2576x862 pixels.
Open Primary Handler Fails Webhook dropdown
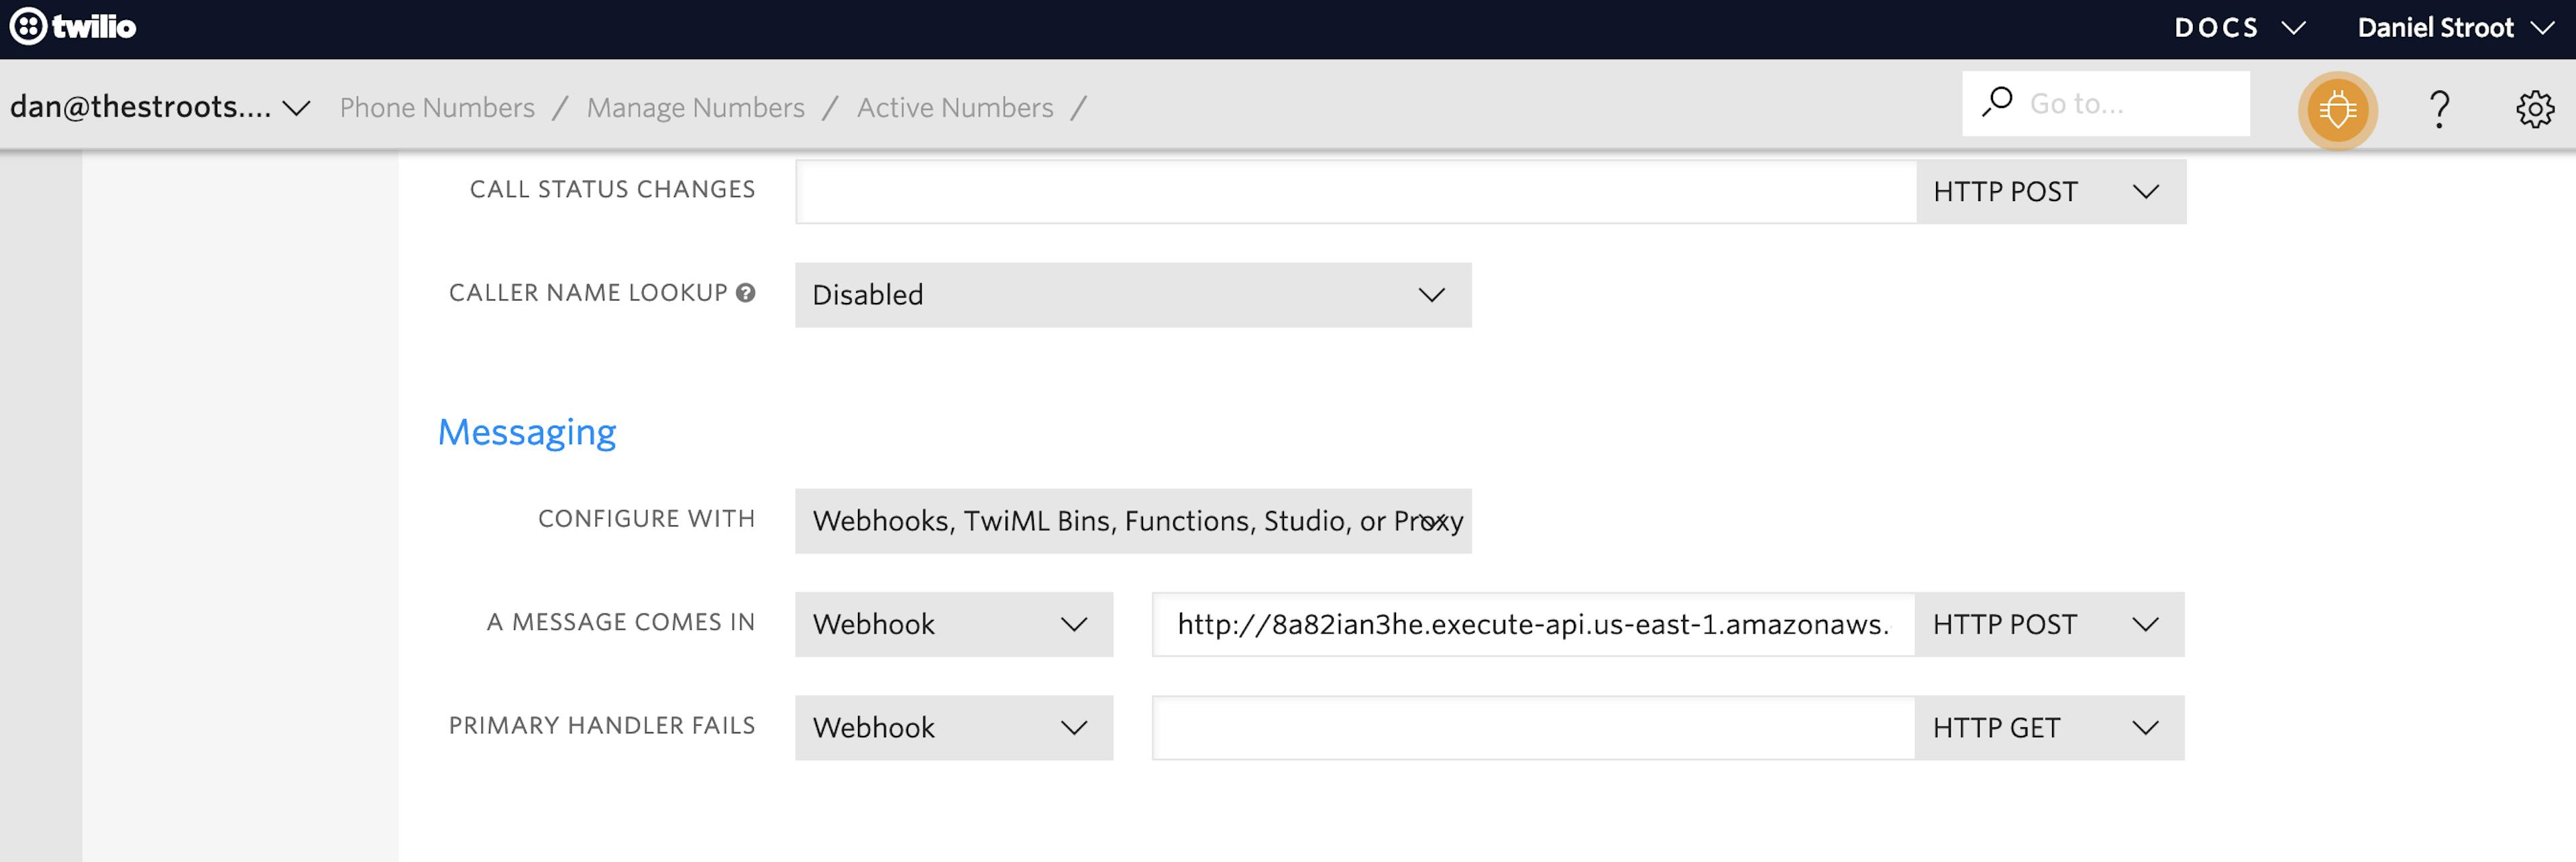(x=953, y=727)
